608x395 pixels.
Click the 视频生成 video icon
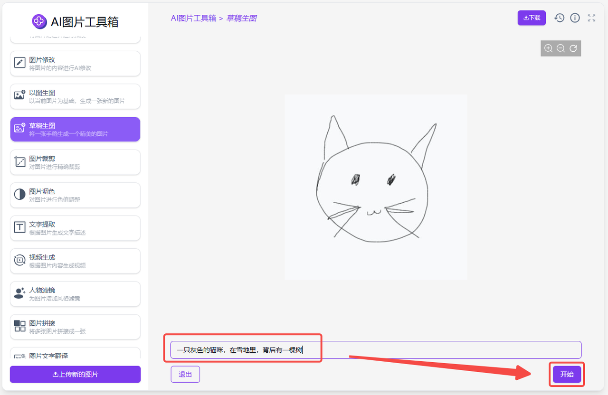(x=19, y=261)
